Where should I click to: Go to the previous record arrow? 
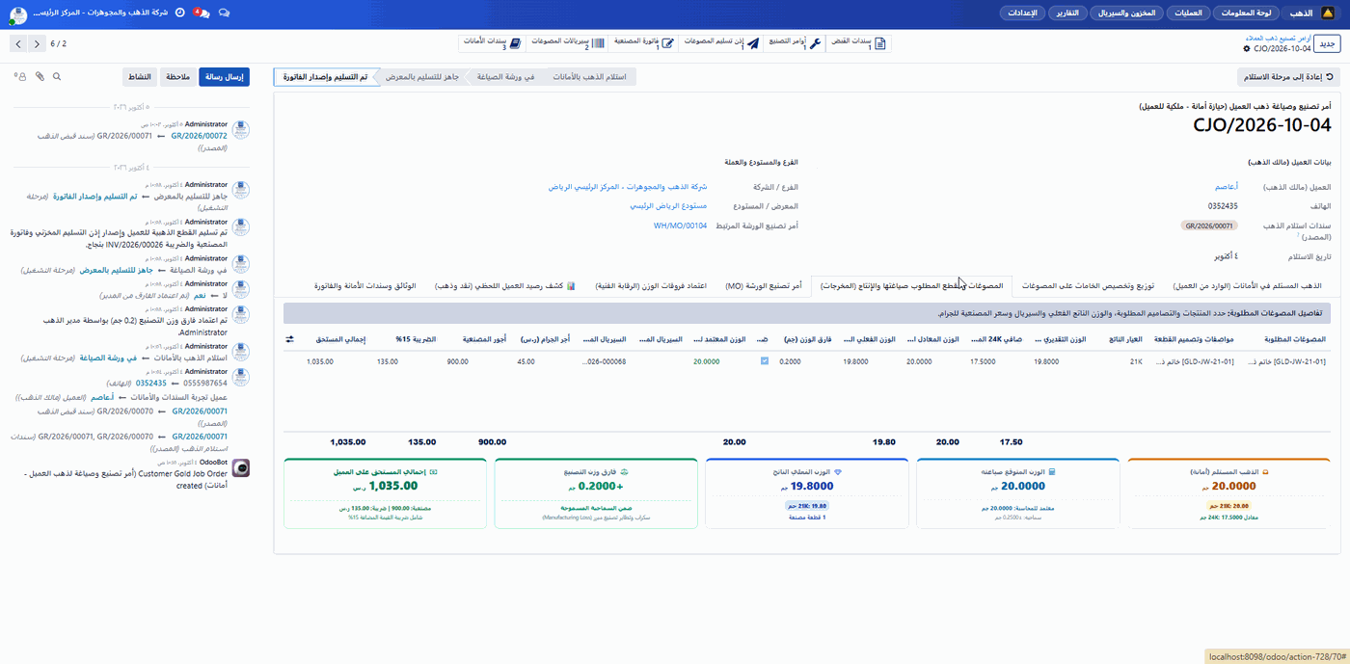point(36,43)
